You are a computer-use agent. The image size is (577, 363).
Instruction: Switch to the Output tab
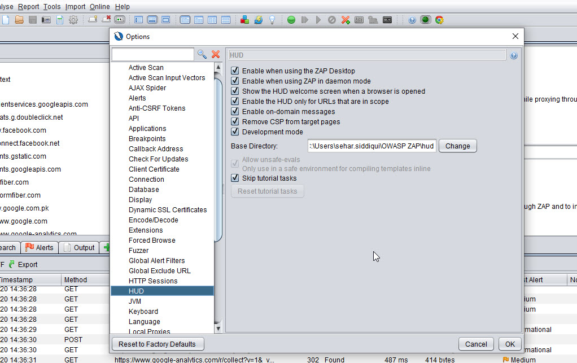[x=82, y=247]
